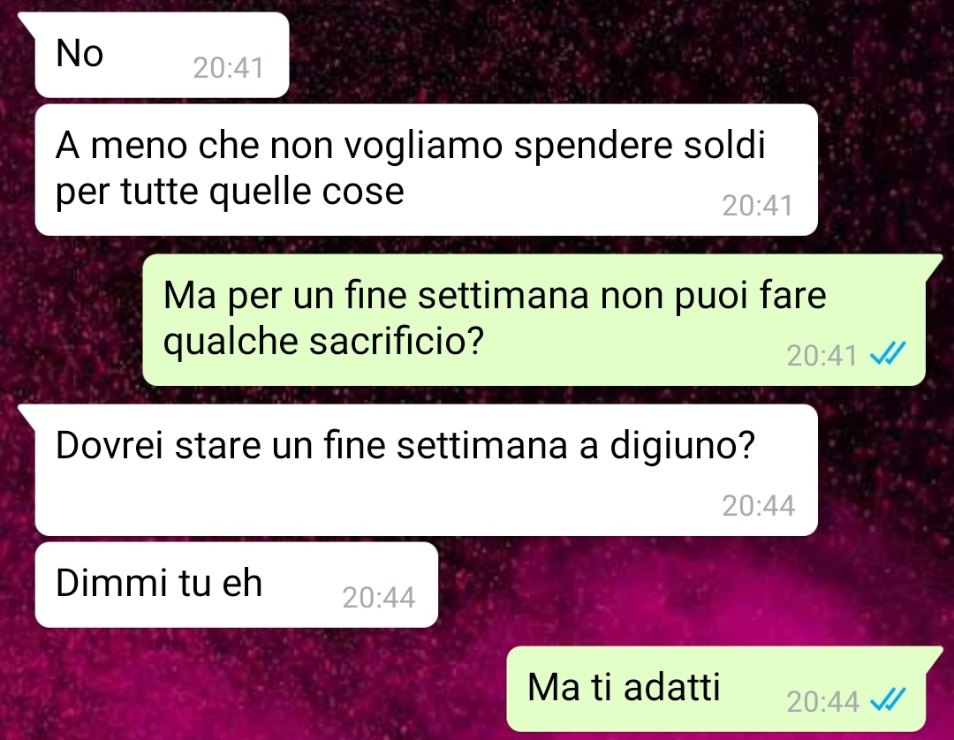Tap the 20:41 timestamp on 'No' message
Screen dimensions: 954x740
228,67
